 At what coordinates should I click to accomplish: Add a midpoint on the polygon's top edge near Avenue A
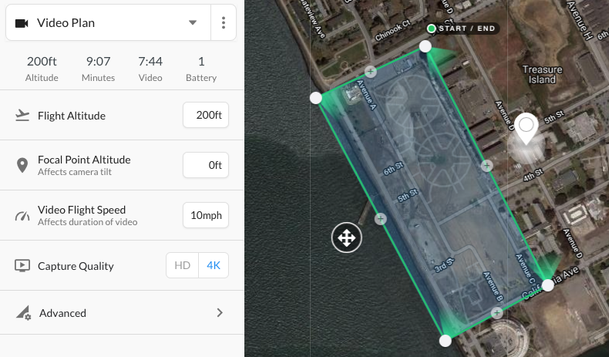(x=371, y=72)
